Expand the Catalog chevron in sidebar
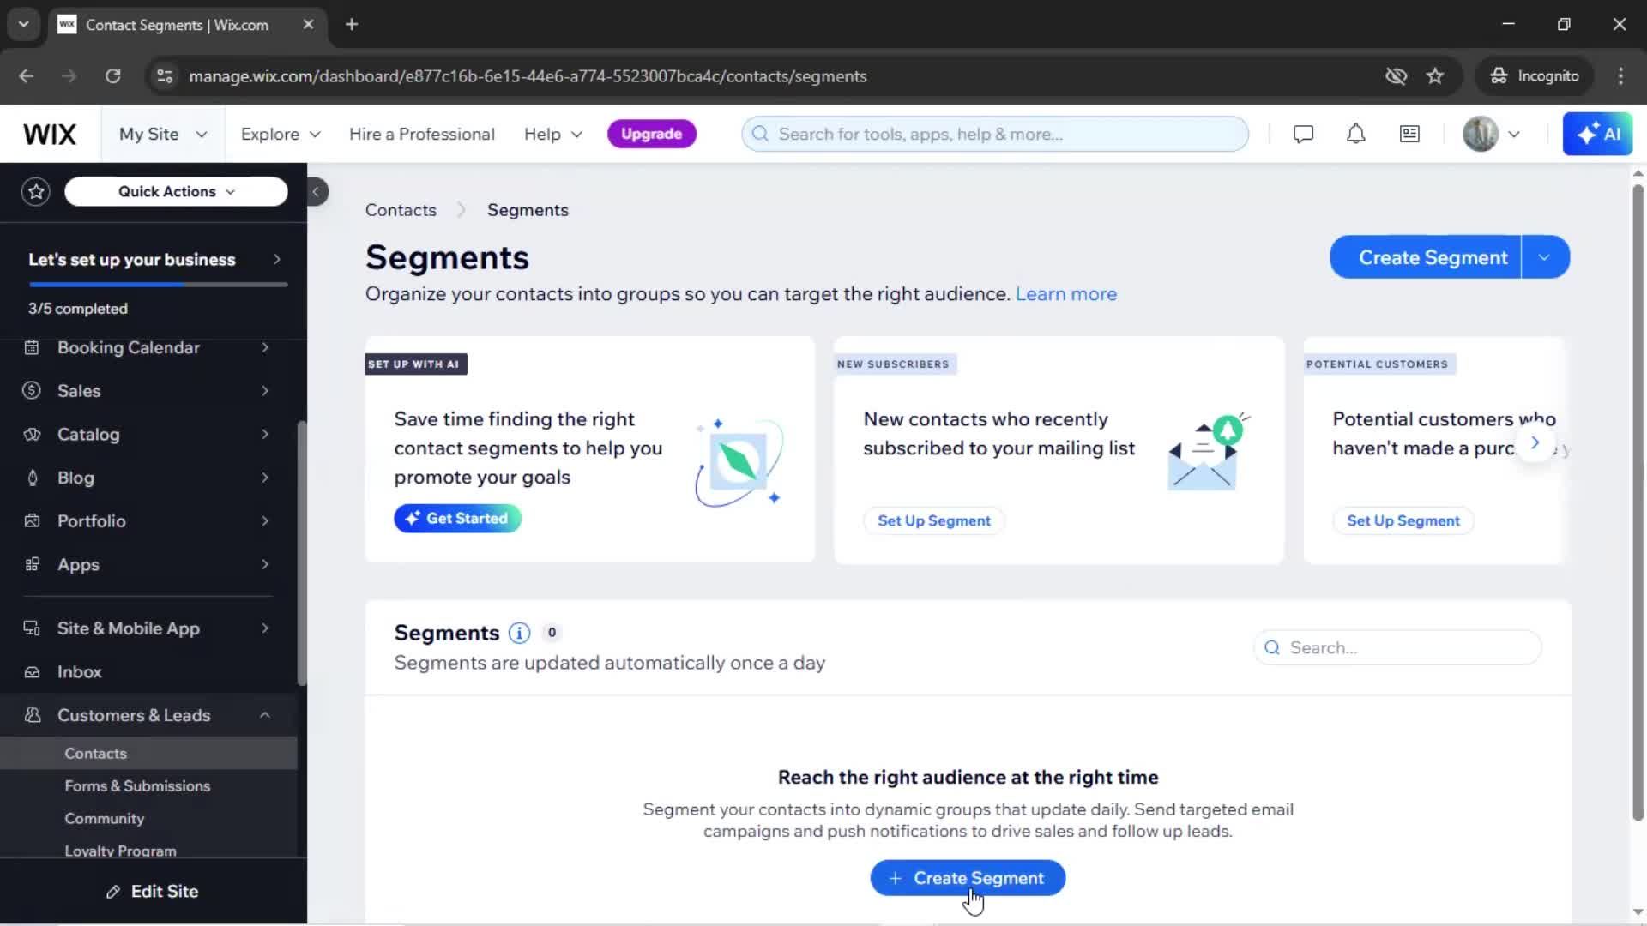 coord(265,435)
